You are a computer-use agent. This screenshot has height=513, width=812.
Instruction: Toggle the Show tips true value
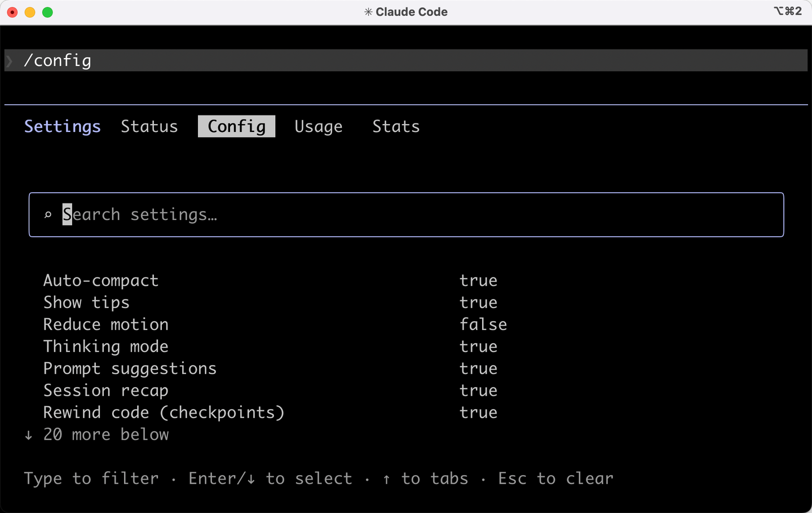pyautogui.click(x=478, y=303)
